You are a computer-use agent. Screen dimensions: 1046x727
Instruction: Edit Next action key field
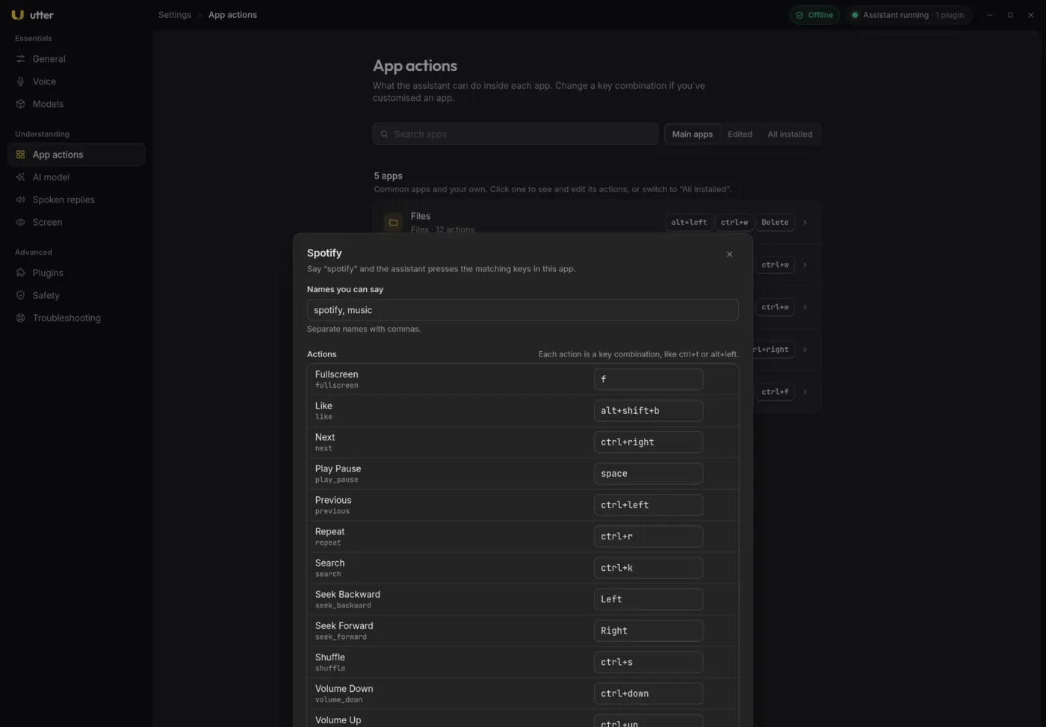click(648, 442)
